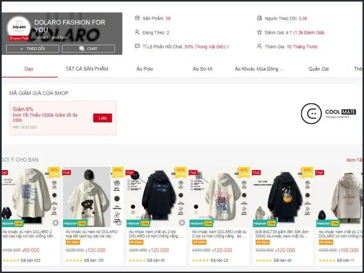Open the Quần Dài category tab
This screenshot has width=364, height=273.
tap(318, 69)
